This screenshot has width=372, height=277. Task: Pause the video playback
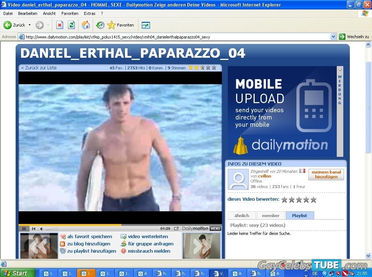point(24,229)
